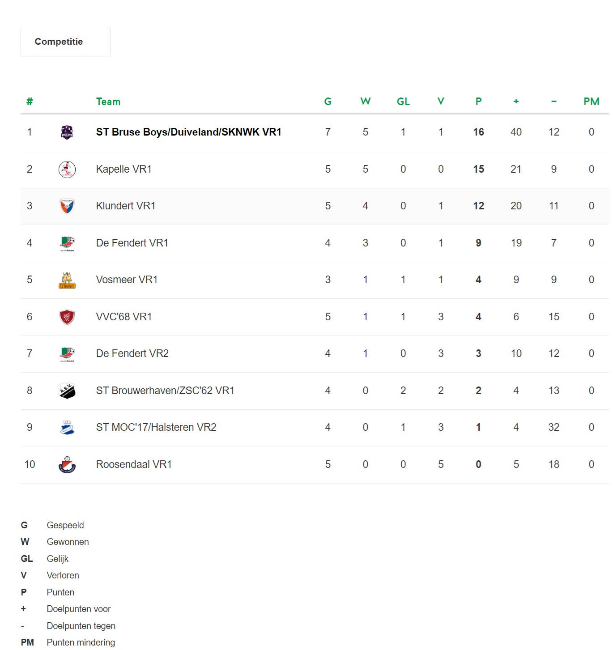Click the VVC'68 VR1 red shield crest
Viewport: 613px width, 650px height.
(x=67, y=317)
